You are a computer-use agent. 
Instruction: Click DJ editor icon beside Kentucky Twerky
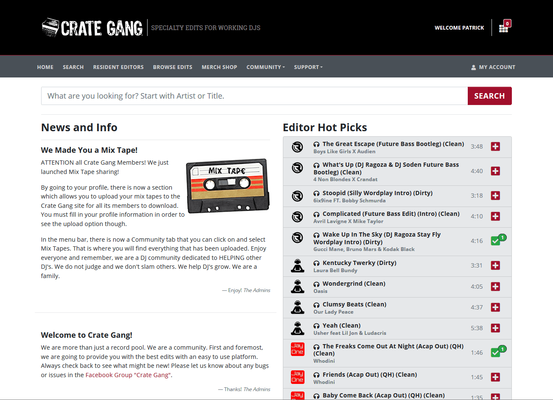[x=297, y=265]
